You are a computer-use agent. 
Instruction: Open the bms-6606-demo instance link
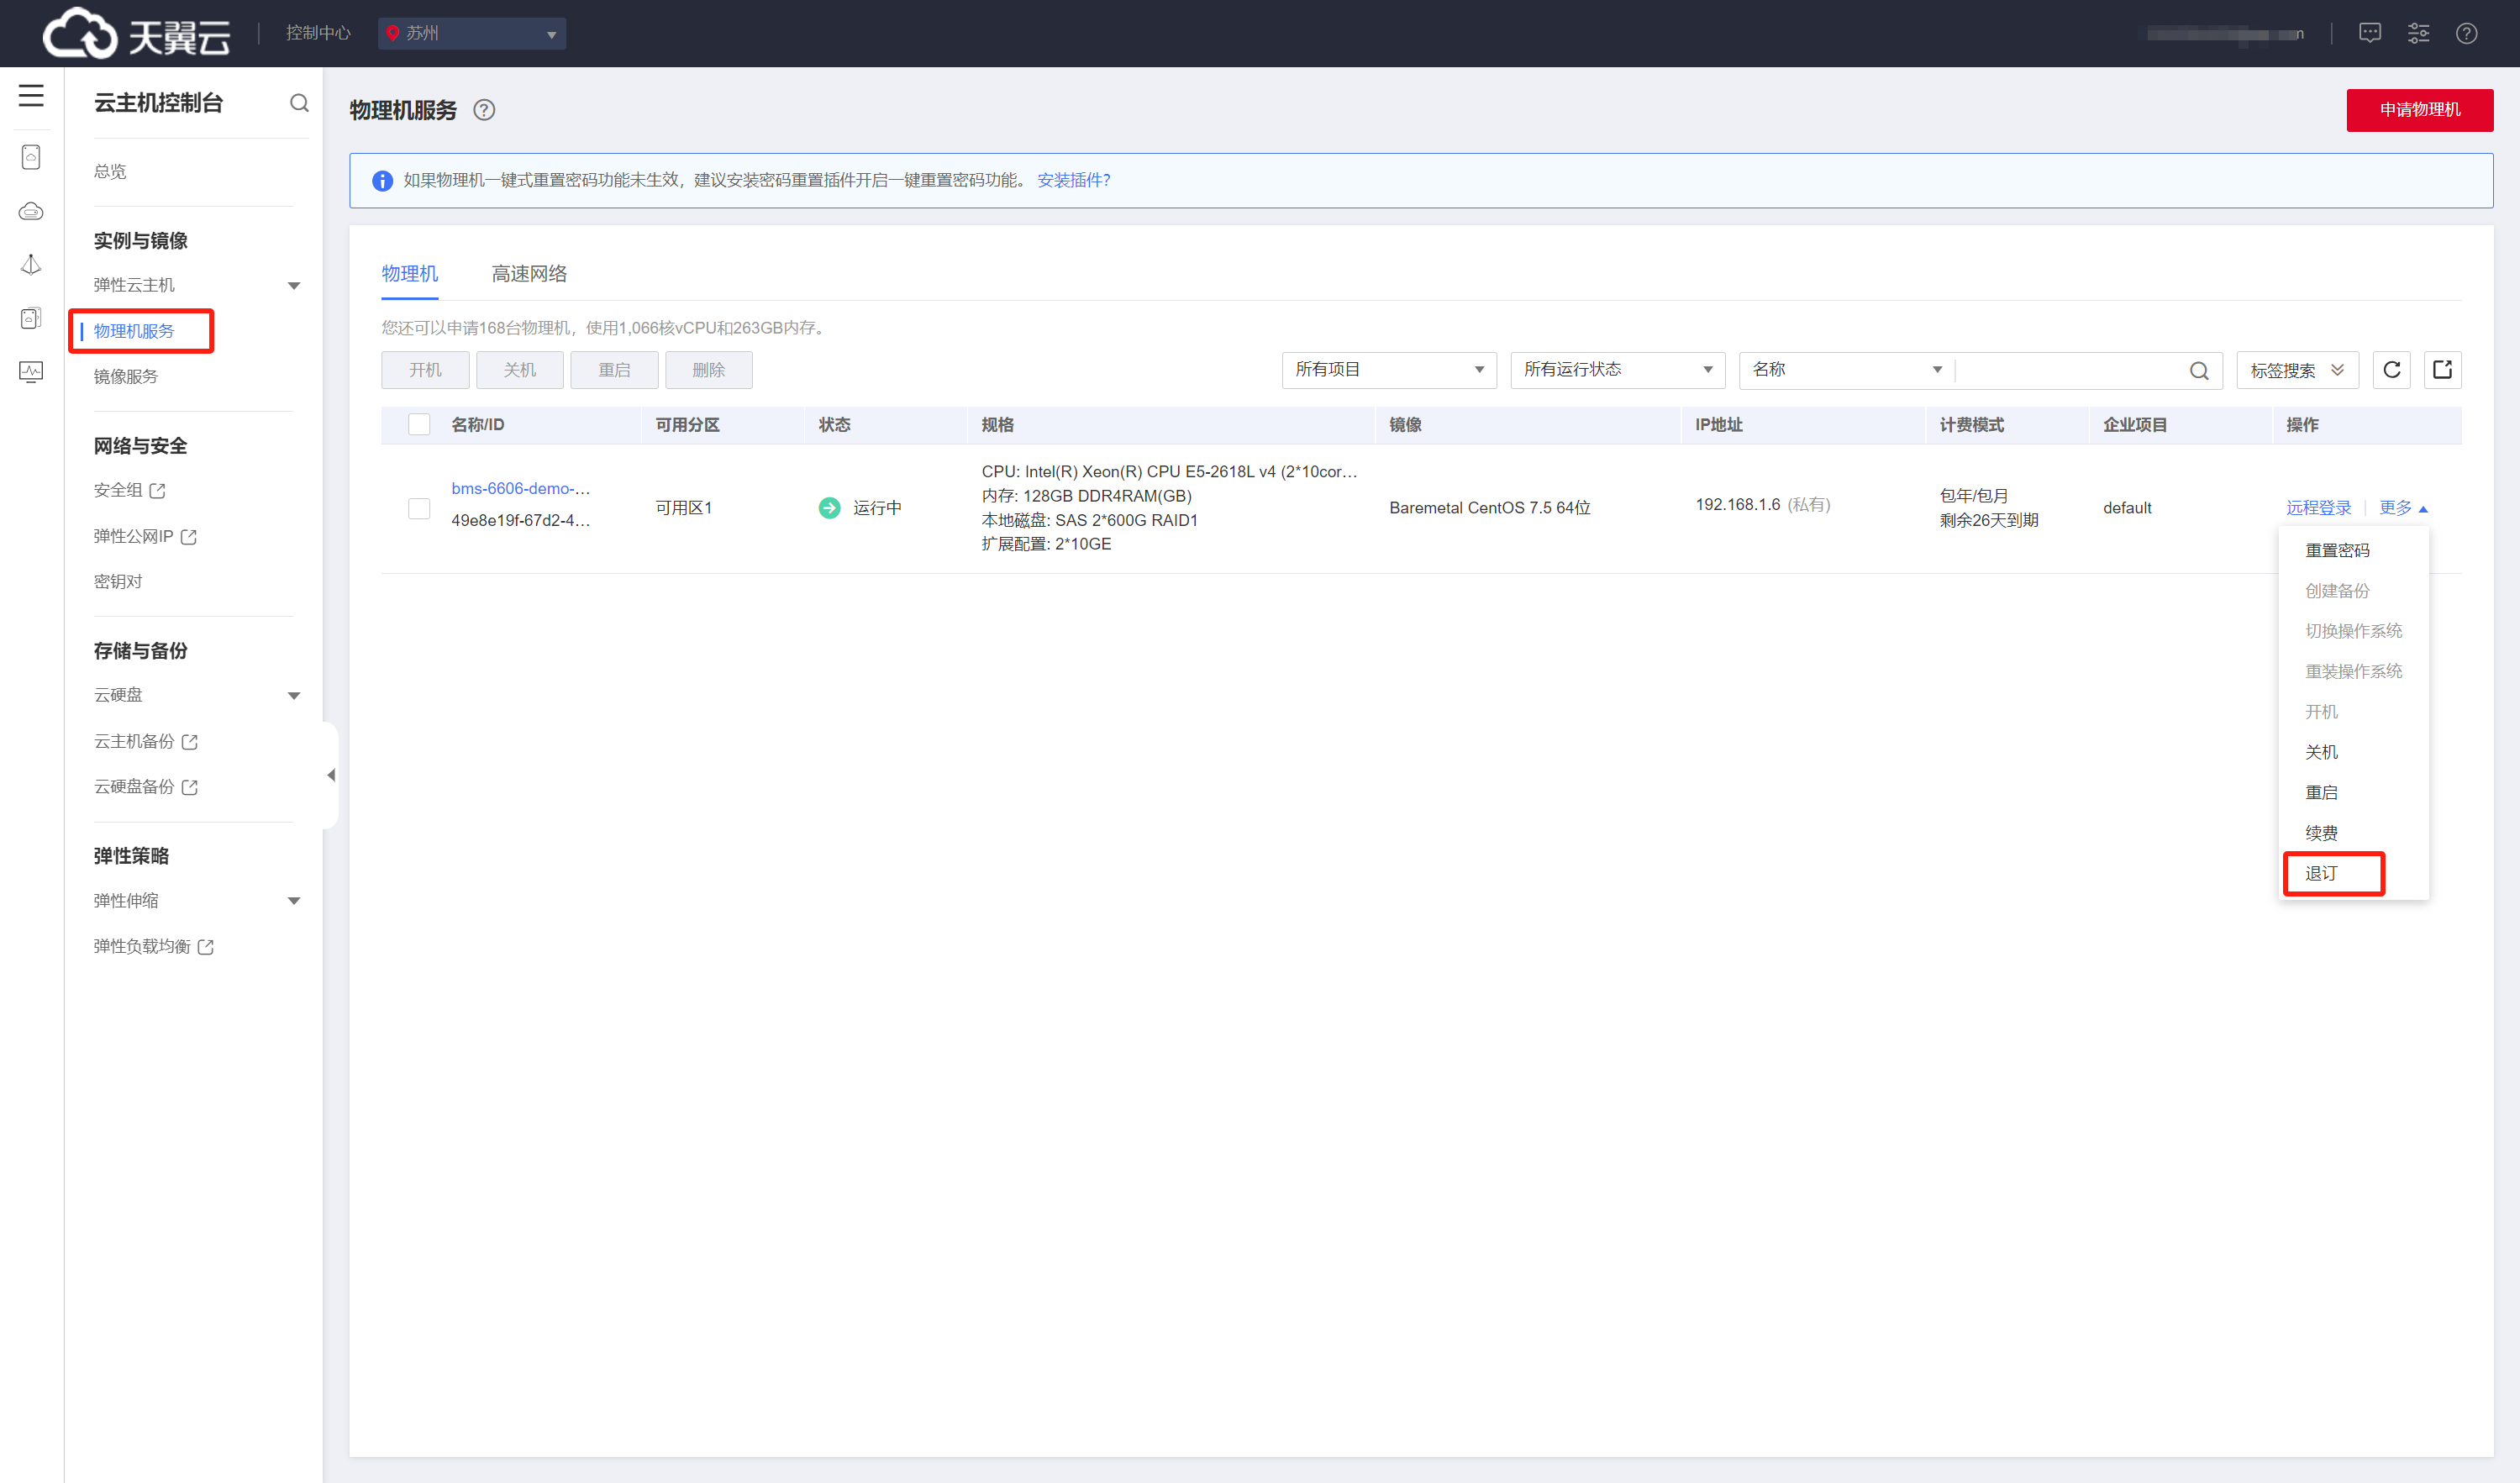[x=520, y=488]
